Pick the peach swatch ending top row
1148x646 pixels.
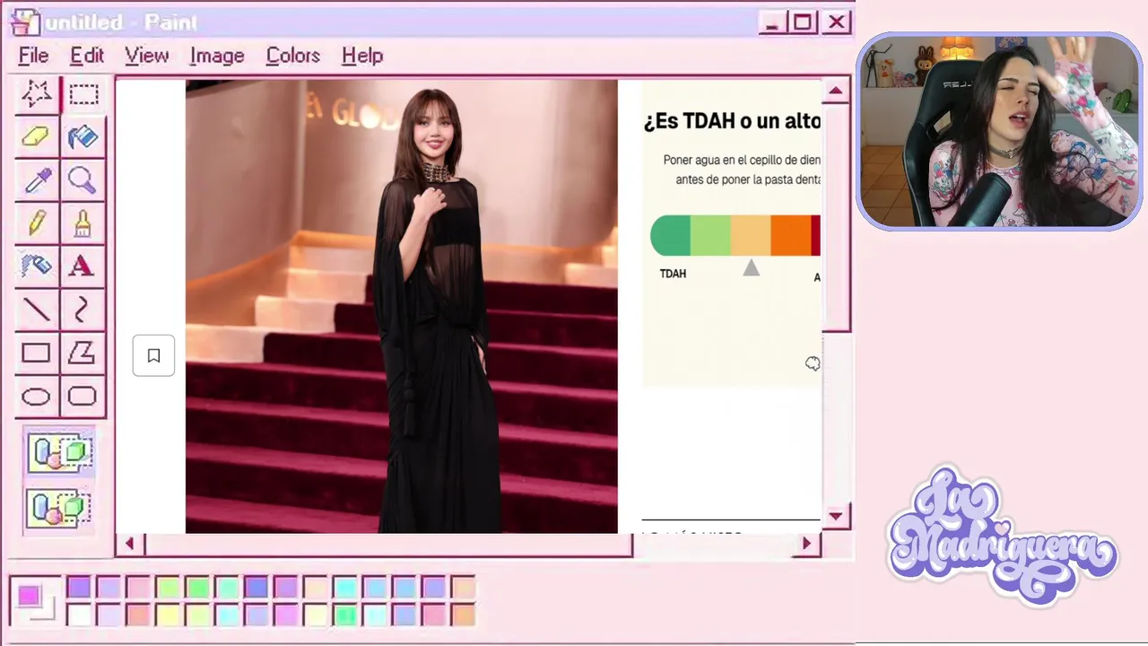[463, 588]
